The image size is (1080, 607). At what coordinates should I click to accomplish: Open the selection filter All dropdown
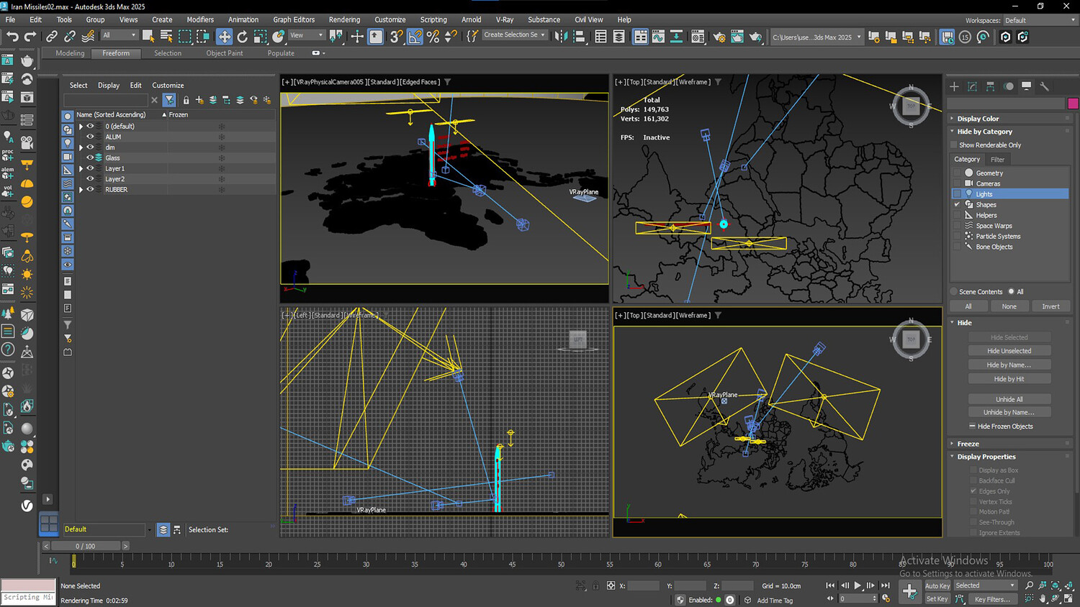pyautogui.click(x=119, y=35)
